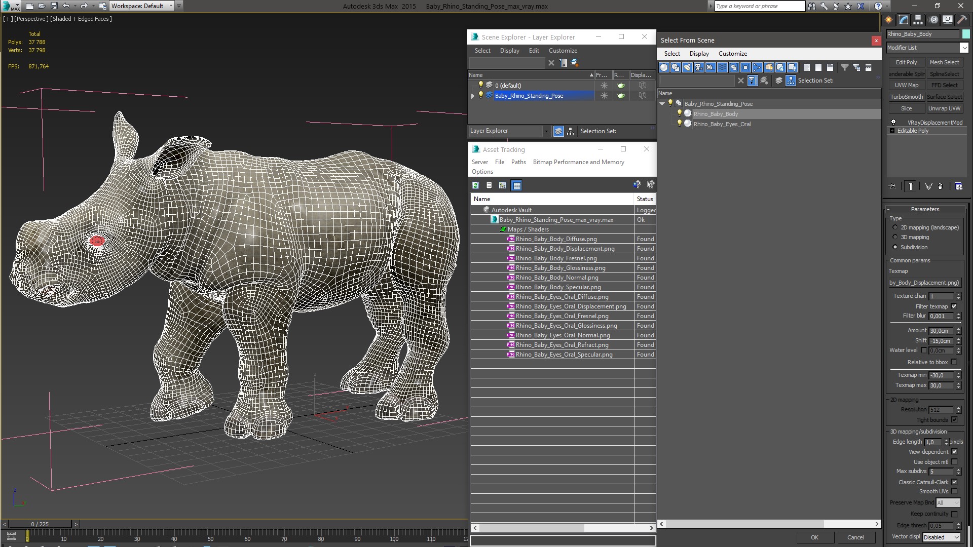Select the VRayDisplacementMod icon
Image resolution: width=973 pixels, height=547 pixels.
[x=893, y=122]
